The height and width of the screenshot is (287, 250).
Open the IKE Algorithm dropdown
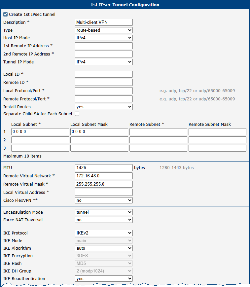(x=104, y=248)
